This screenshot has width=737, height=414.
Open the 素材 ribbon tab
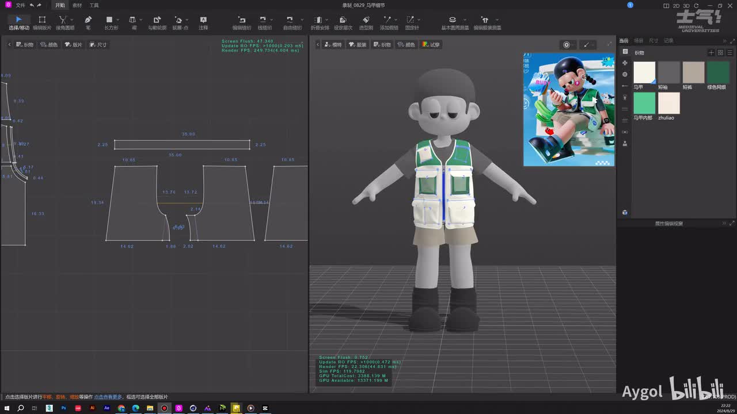coord(77,5)
